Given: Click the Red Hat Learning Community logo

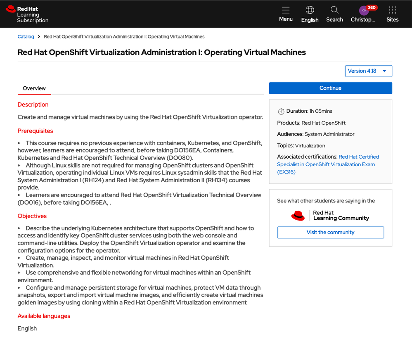Looking at the screenshot, I should (x=330, y=215).
